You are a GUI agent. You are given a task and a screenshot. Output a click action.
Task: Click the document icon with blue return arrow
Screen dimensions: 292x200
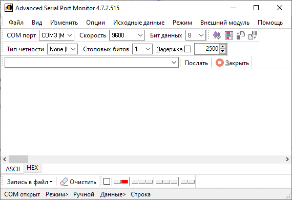253,35
